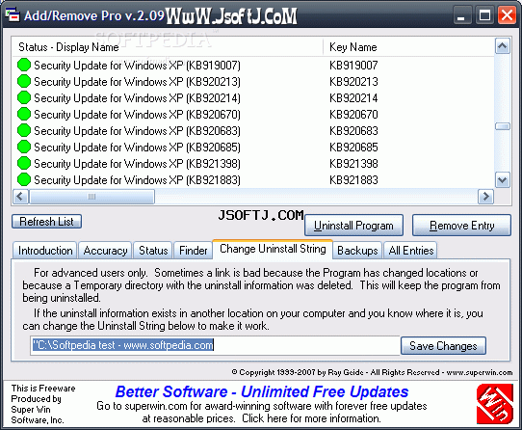Sort by the Status - Display Name column header
The image size is (522, 430).
point(168,47)
